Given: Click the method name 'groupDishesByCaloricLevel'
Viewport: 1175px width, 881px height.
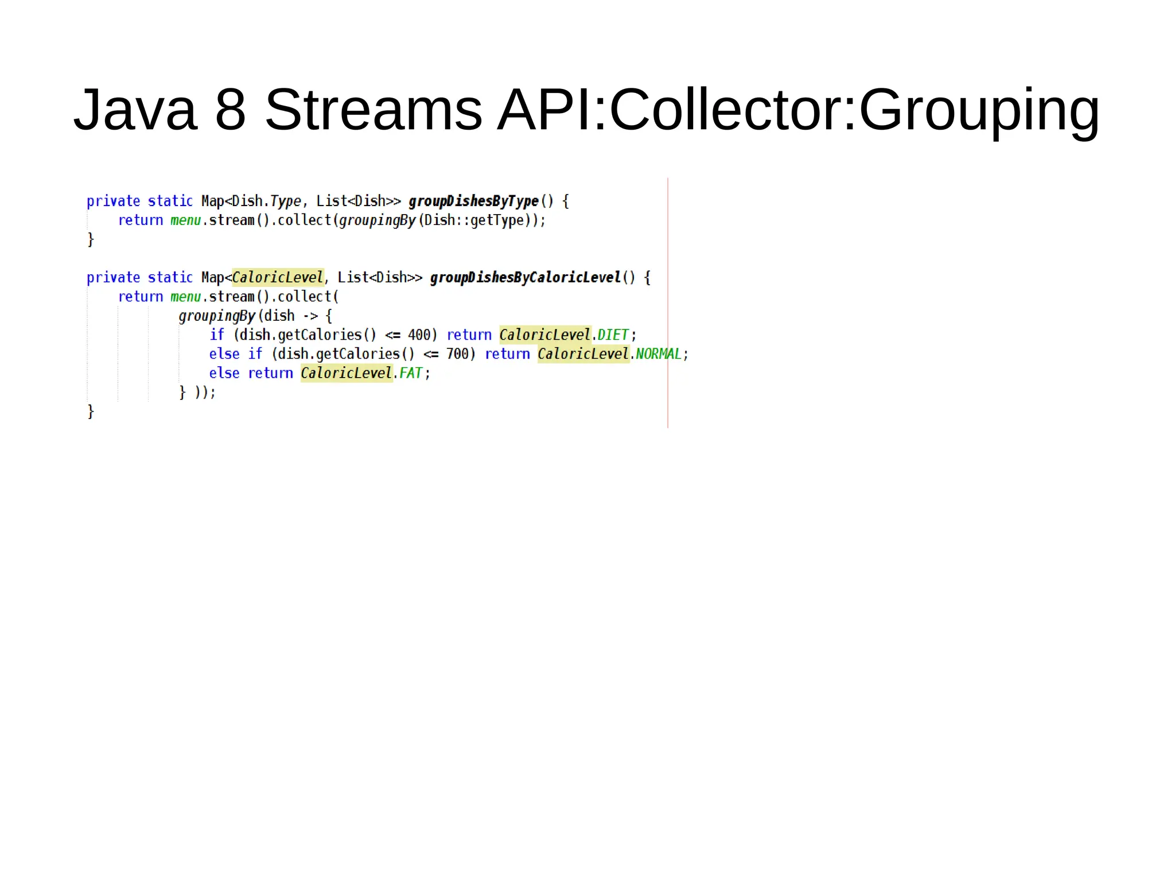Looking at the screenshot, I should [526, 278].
